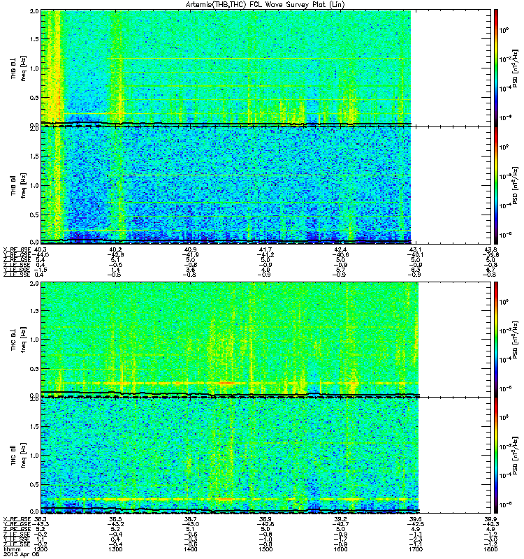Viewport: 524px width, 559px height.
Task: Click the 1.5 frequency tick of THC B⊥ panel
Action: coord(34,311)
